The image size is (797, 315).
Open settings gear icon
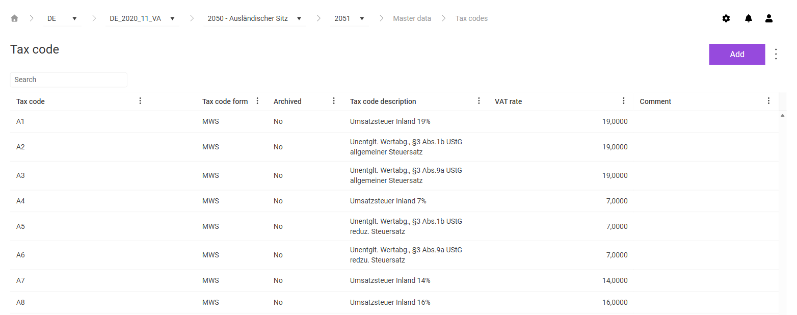(x=726, y=18)
